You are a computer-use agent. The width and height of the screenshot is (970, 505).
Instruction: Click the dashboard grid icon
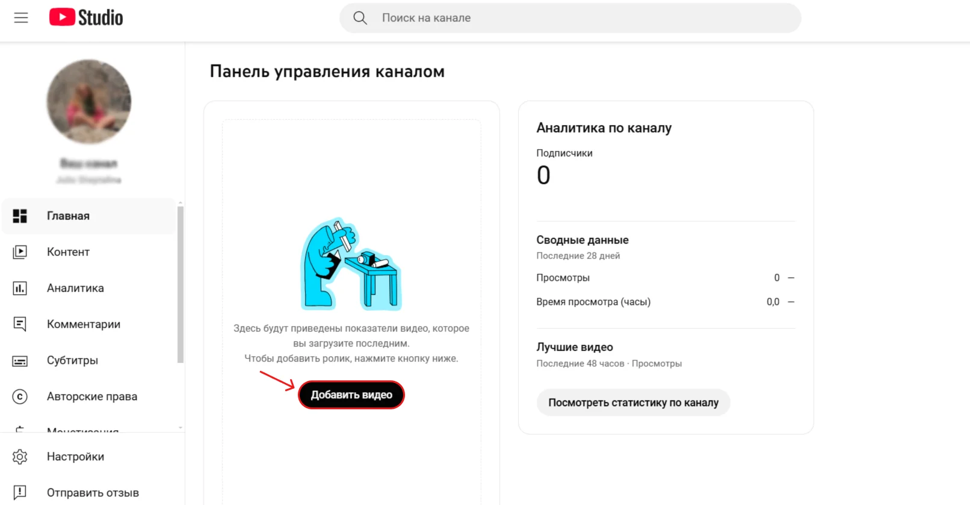[x=20, y=216]
